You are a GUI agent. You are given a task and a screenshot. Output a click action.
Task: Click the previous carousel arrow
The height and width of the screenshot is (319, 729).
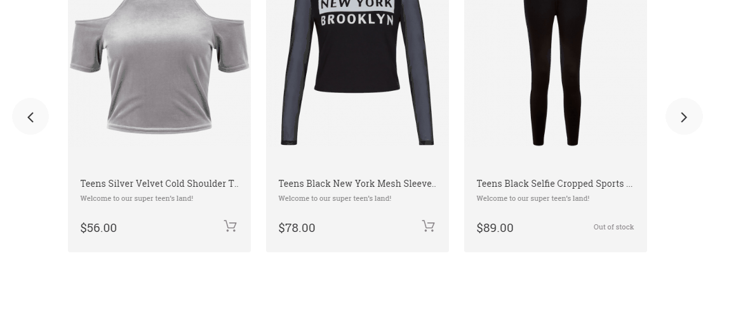[x=30, y=117]
